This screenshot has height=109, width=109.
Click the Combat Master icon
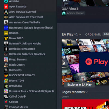click(x=6, y=107)
